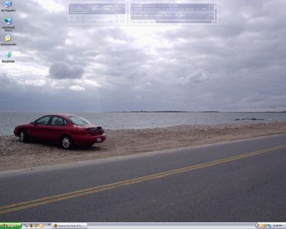Open the Windows Start menu
The height and width of the screenshot is (229, 286).
point(11,225)
